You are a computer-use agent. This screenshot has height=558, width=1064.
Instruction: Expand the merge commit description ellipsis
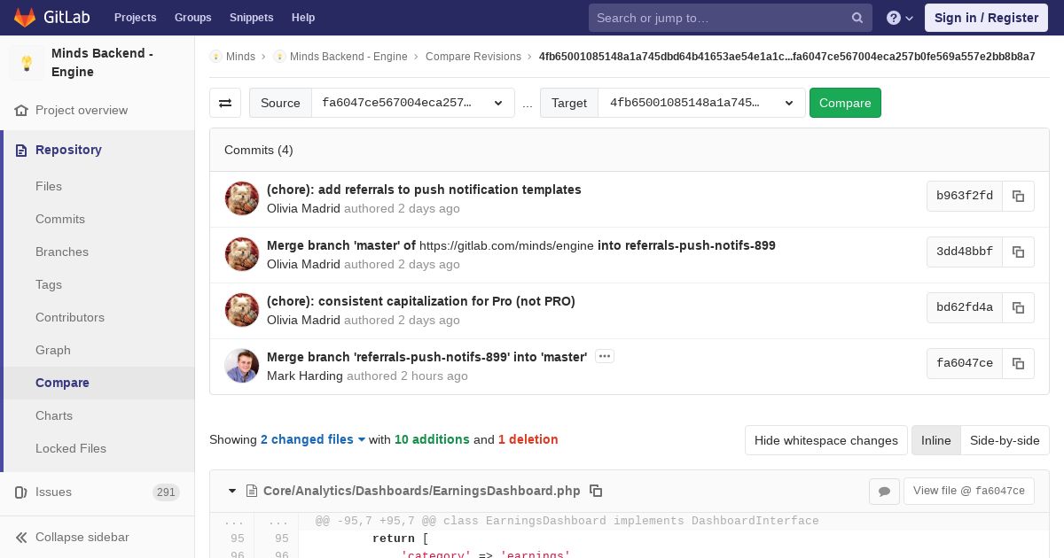[x=605, y=356]
